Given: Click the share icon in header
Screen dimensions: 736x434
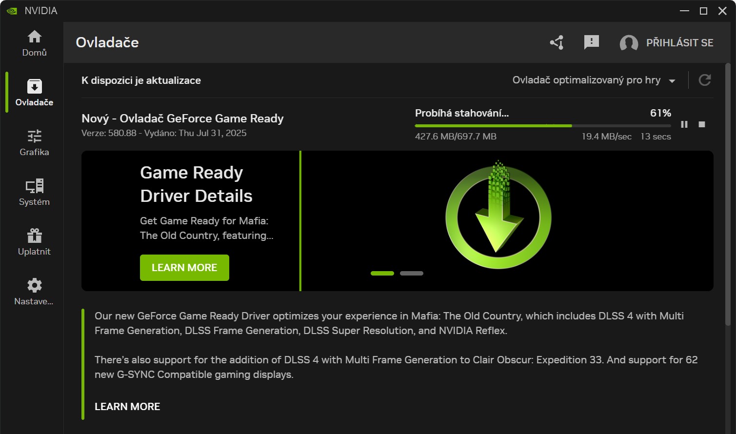Looking at the screenshot, I should tap(557, 42).
